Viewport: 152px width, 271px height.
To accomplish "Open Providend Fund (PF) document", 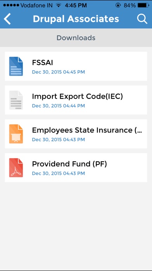I will (x=76, y=167).
